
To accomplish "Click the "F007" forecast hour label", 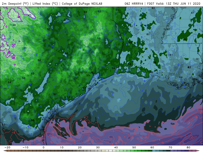I will tap(150, 4).
